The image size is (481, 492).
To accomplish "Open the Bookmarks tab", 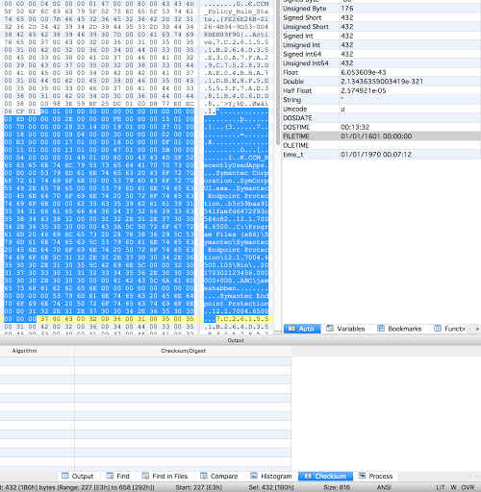I will (x=399, y=329).
